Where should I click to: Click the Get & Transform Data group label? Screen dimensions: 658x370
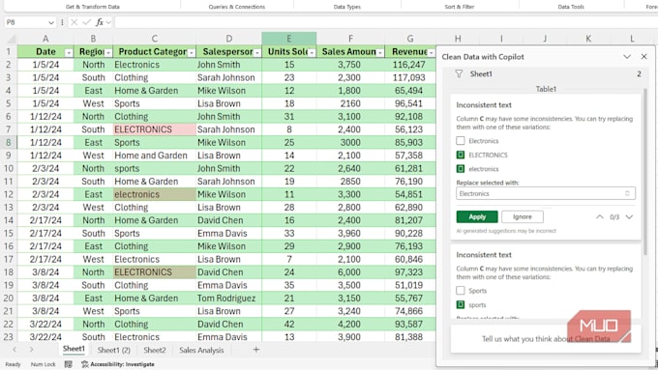92,7
